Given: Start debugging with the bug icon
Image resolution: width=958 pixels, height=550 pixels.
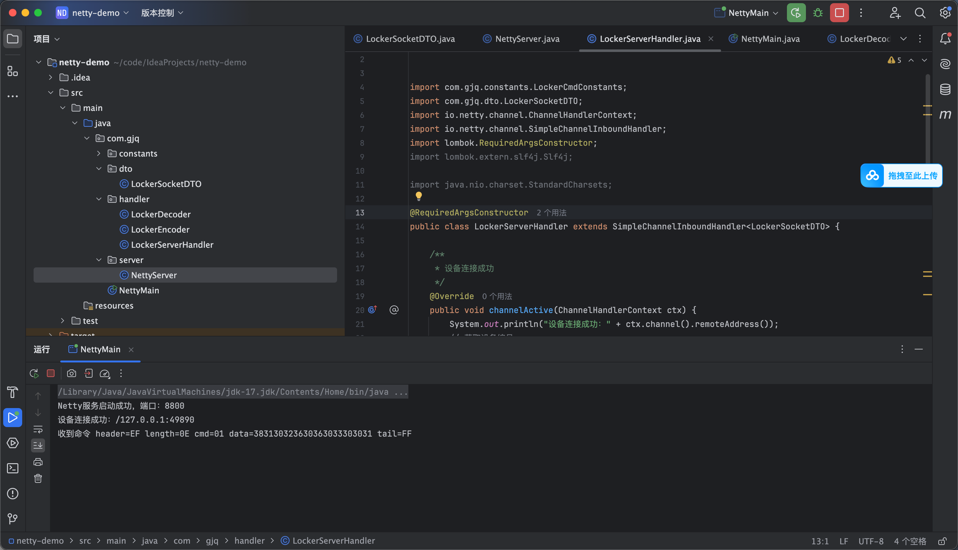Looking at the screenshot, I should tap(818, 13).
